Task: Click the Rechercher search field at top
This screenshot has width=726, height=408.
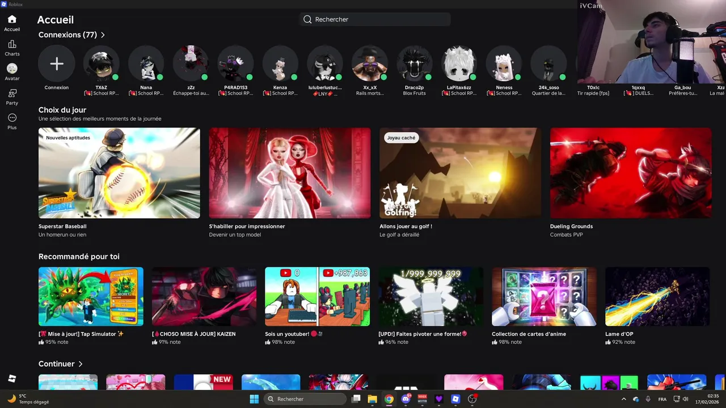Action: pos(375,19)
